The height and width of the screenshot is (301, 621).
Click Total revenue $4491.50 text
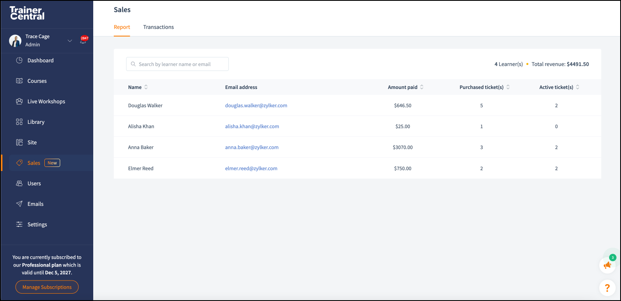click(560, 64)
